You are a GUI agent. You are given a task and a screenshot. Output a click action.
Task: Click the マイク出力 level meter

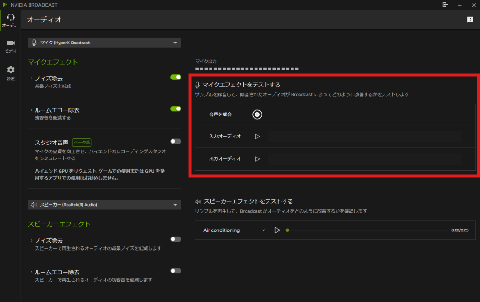coord(247,69)
